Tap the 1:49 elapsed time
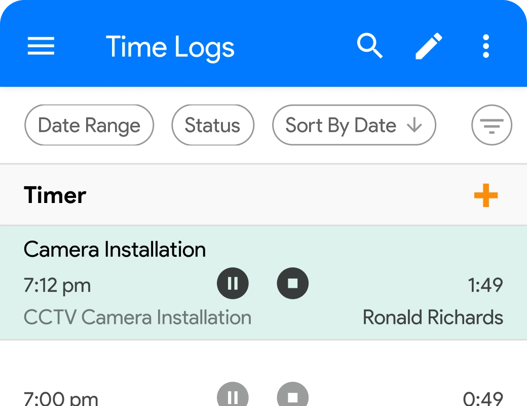Screen dimensions: 527x406 tap(485, 285)
